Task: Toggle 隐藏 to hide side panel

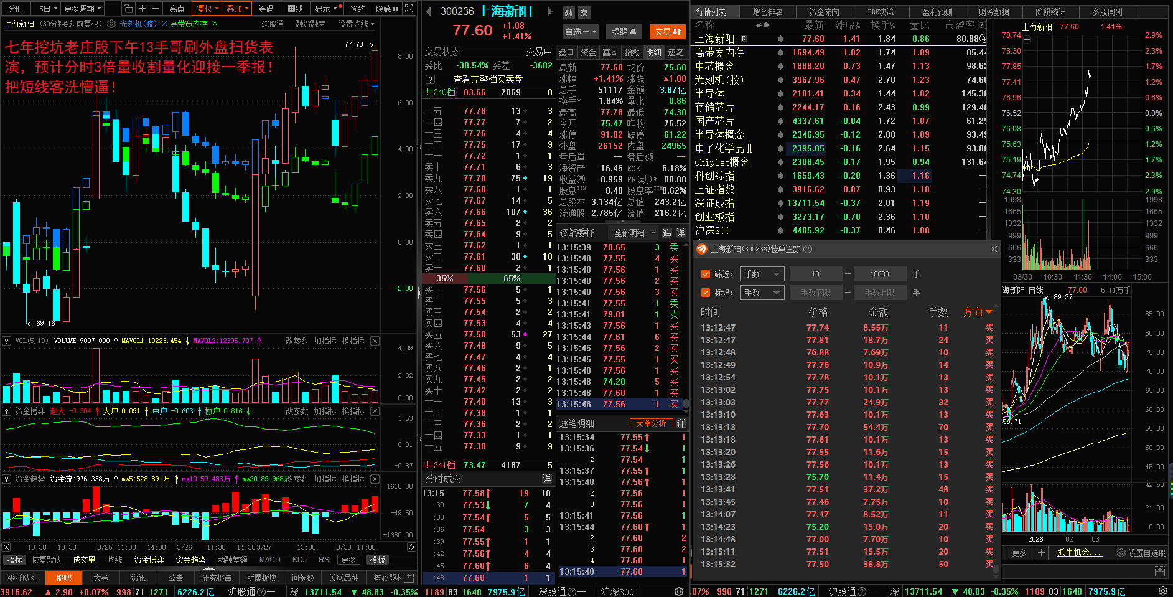Action: click(x=386, y=9)
